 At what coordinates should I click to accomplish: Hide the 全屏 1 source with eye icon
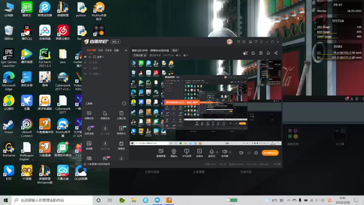85,56
